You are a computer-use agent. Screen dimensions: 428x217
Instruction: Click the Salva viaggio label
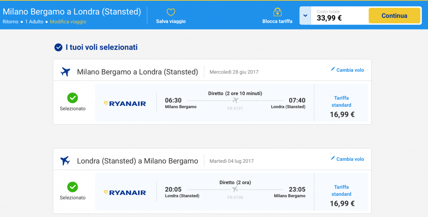coord(171,21)
